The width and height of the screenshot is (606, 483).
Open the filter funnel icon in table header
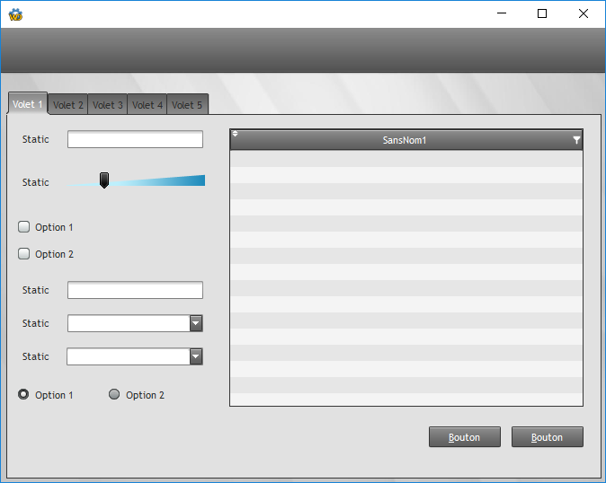coord(576,141)
